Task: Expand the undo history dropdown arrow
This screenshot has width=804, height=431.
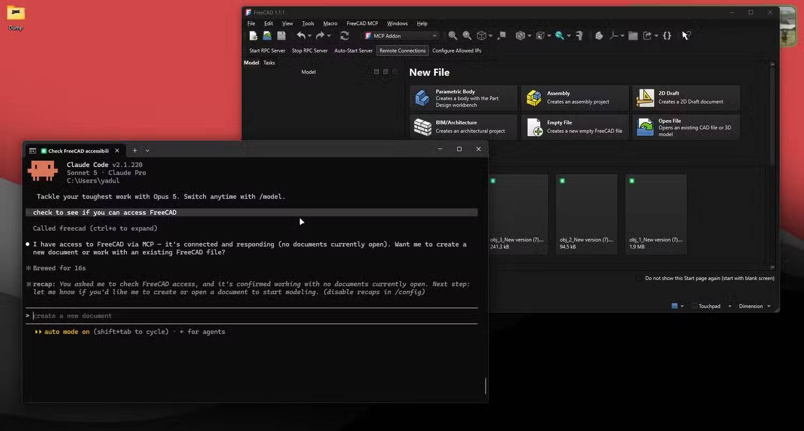Action: pos(310,36)
